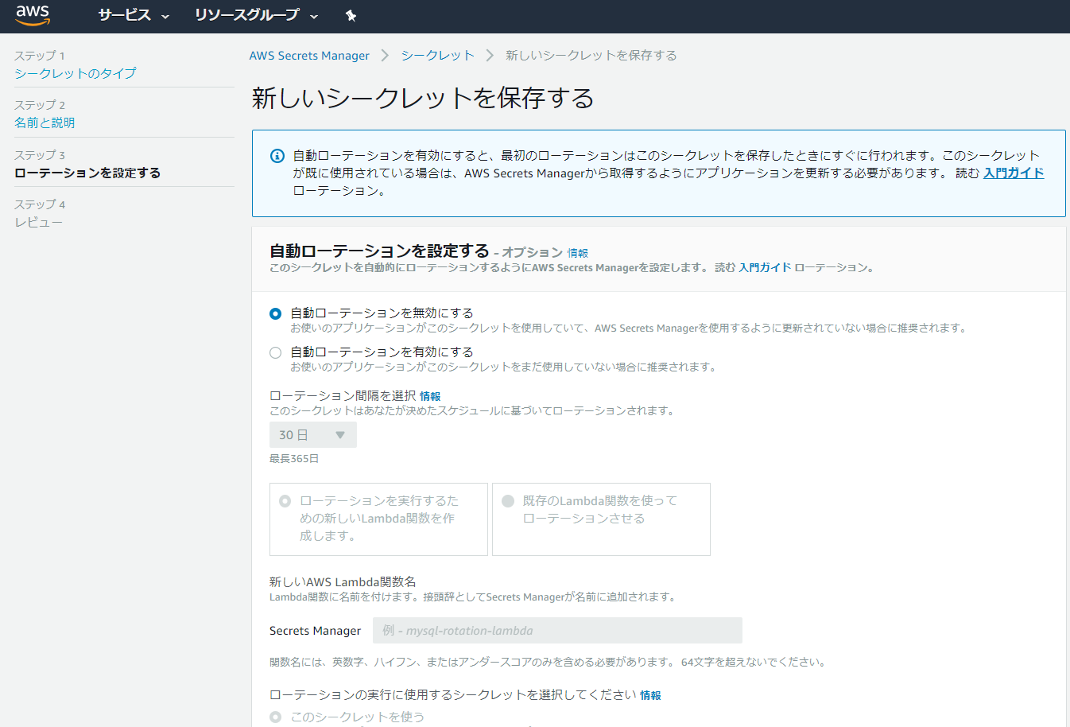This screenshot has width=1070, height=727.
Task: Open the リソースグループ menu
Action: click(x=248, y=15)
